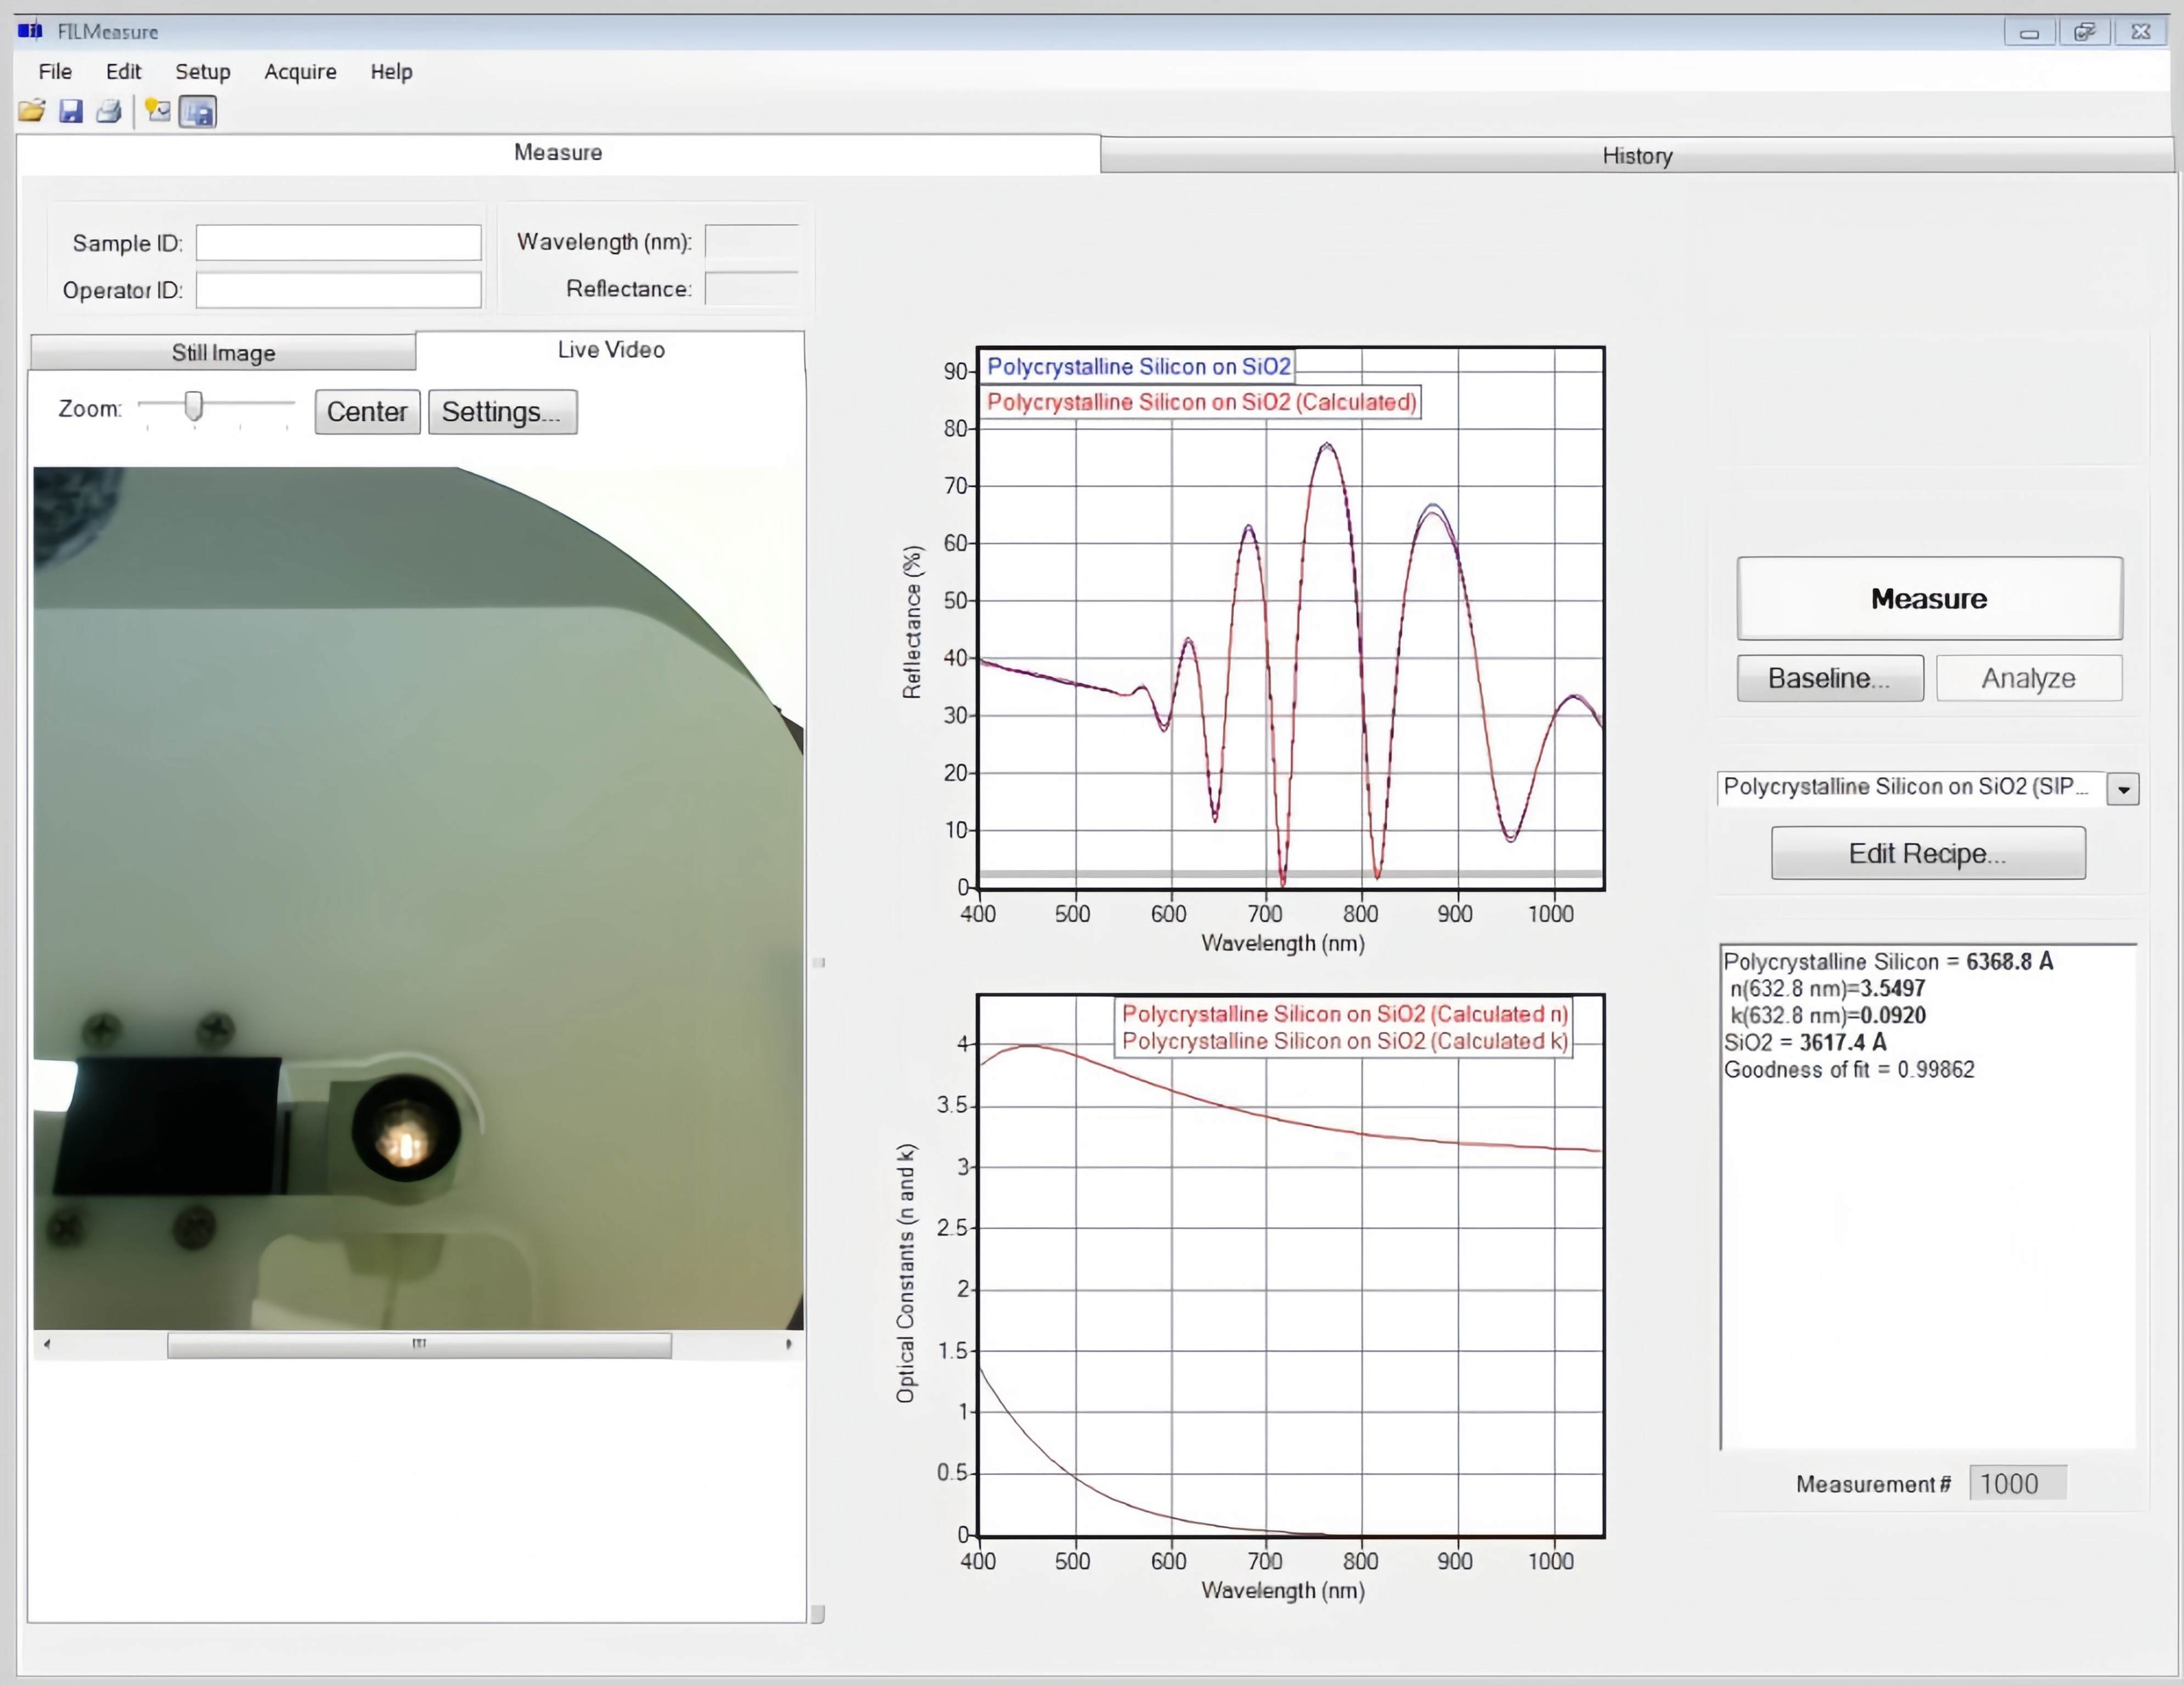This screenshot has width=2184, height=1686.
Task: Click the Analyze button
Action: (2029, 678)
